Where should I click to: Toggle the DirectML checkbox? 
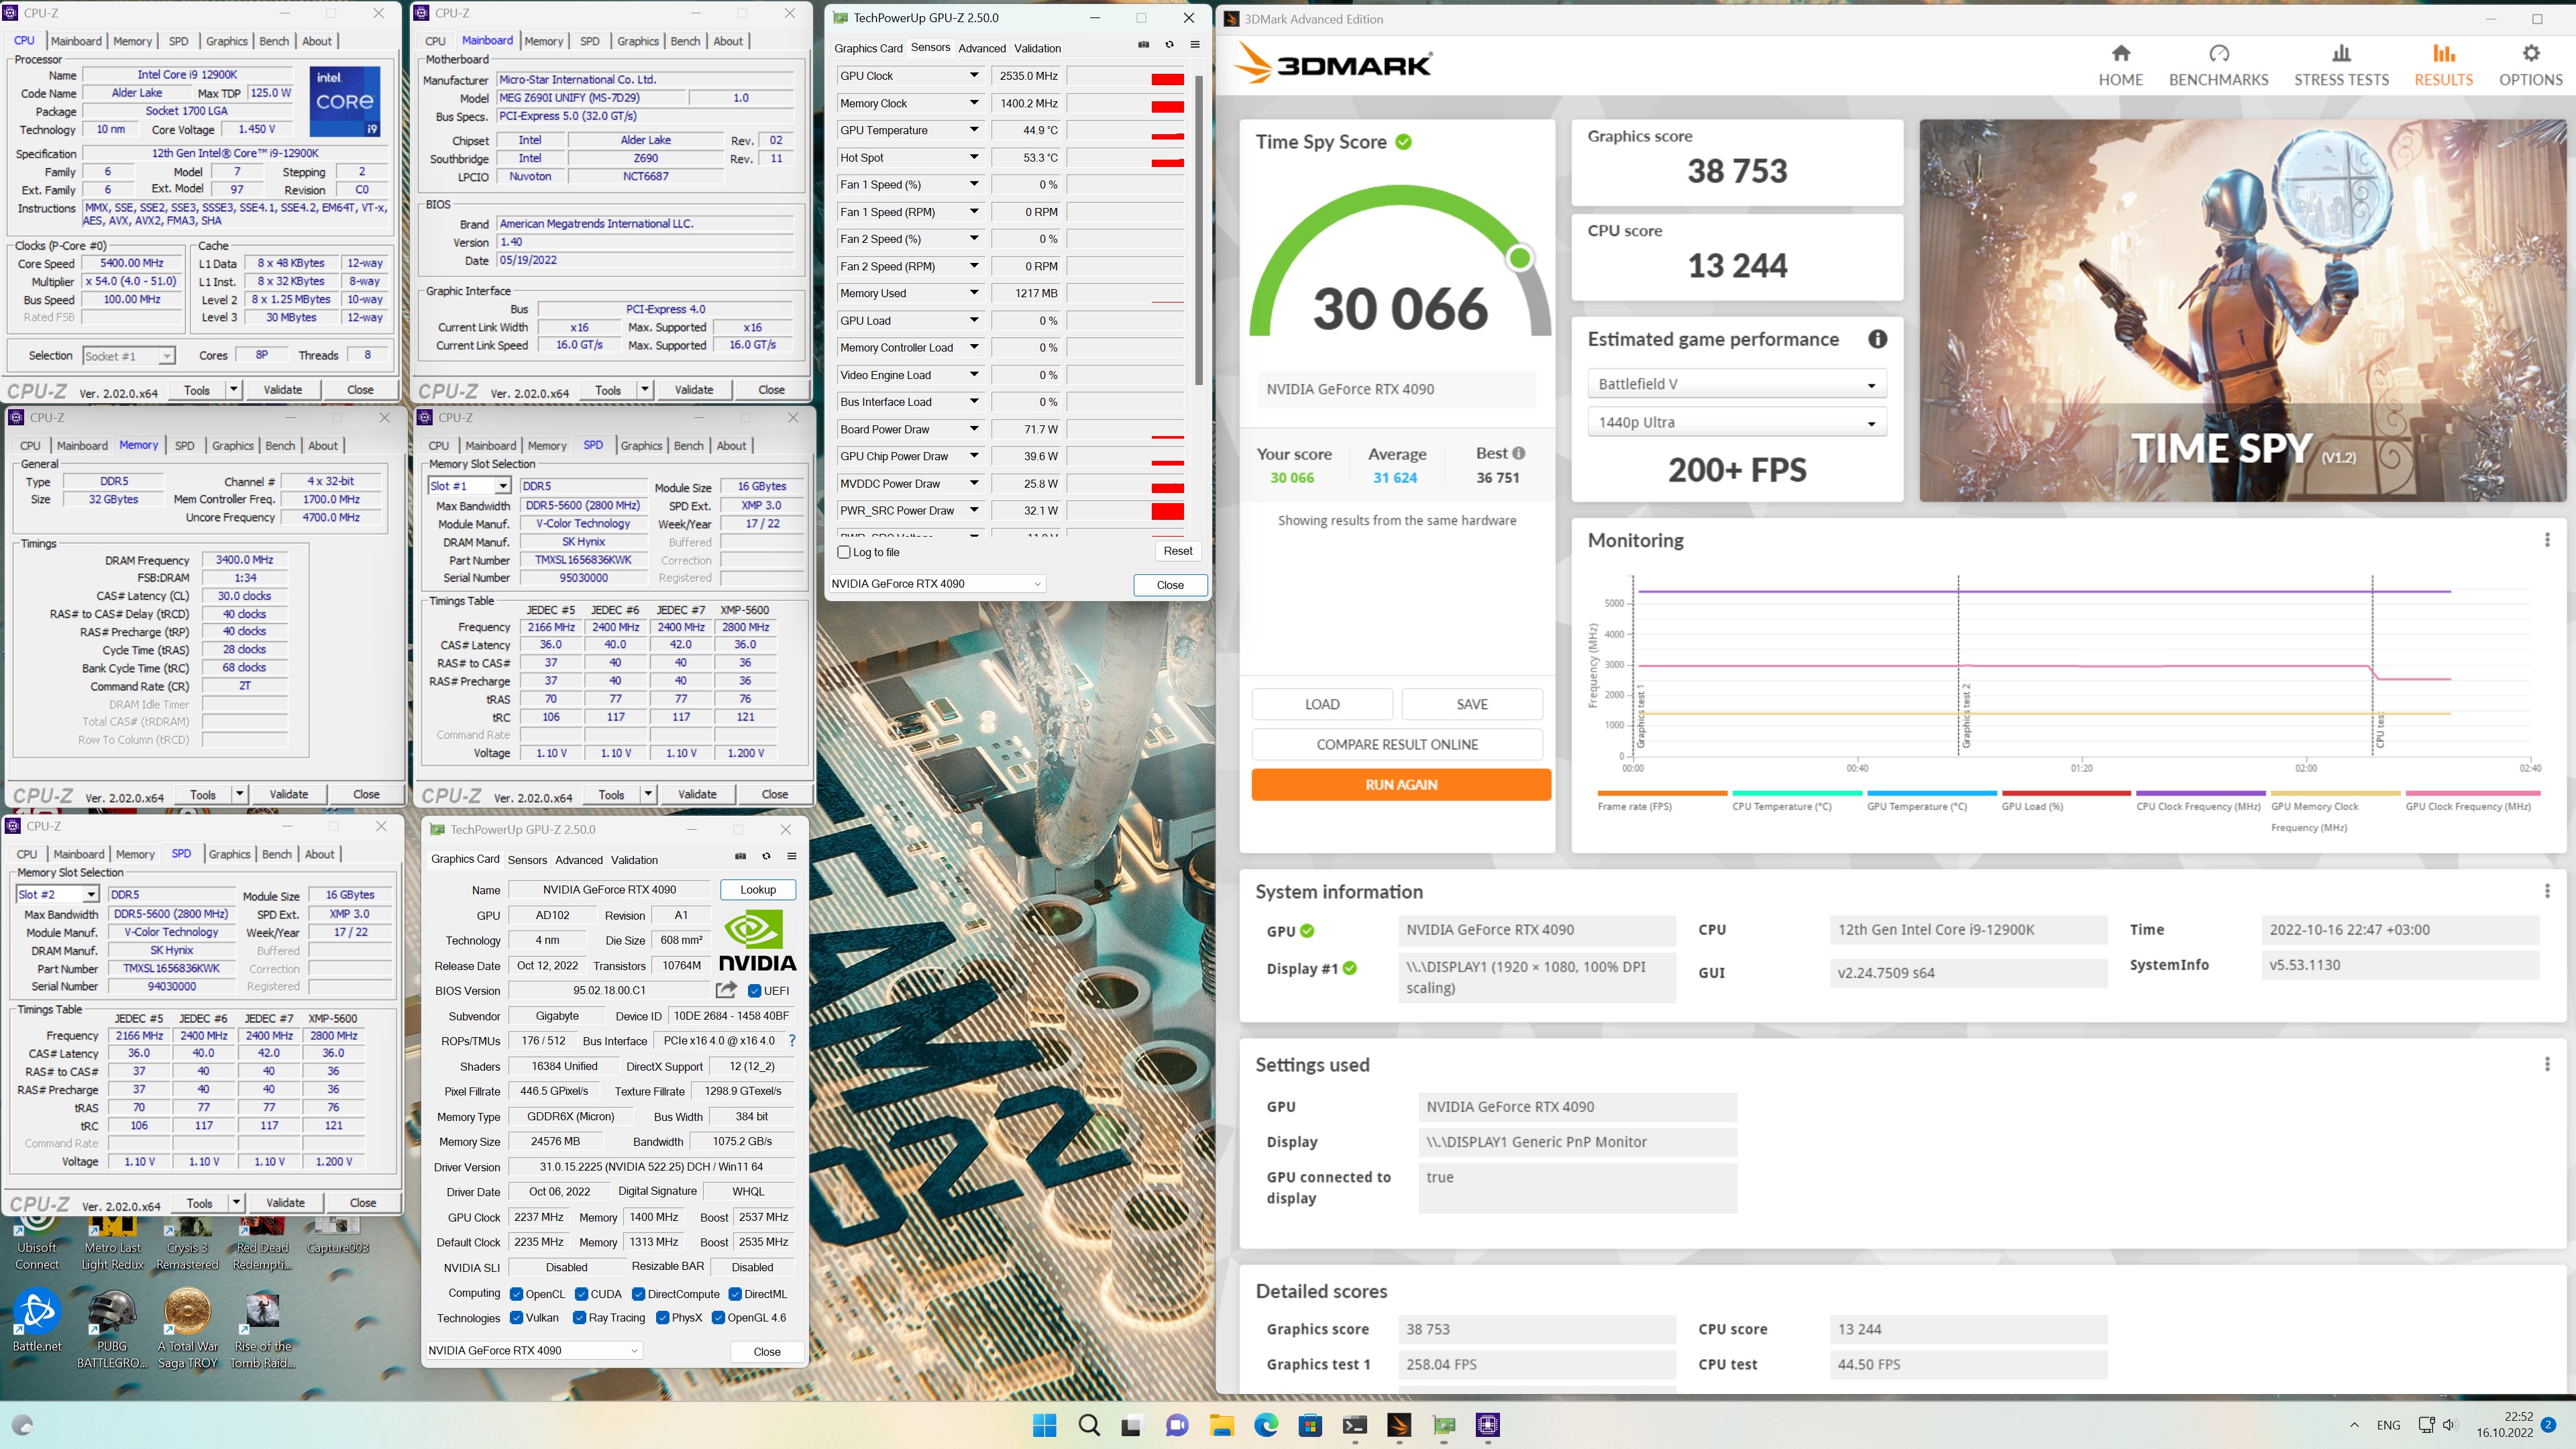click(735, 1294)
